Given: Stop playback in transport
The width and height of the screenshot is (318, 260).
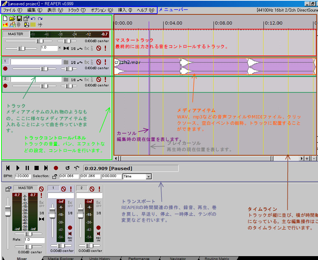Looking at the screenshot, I should pyautogui.click(x=37, y=168).
